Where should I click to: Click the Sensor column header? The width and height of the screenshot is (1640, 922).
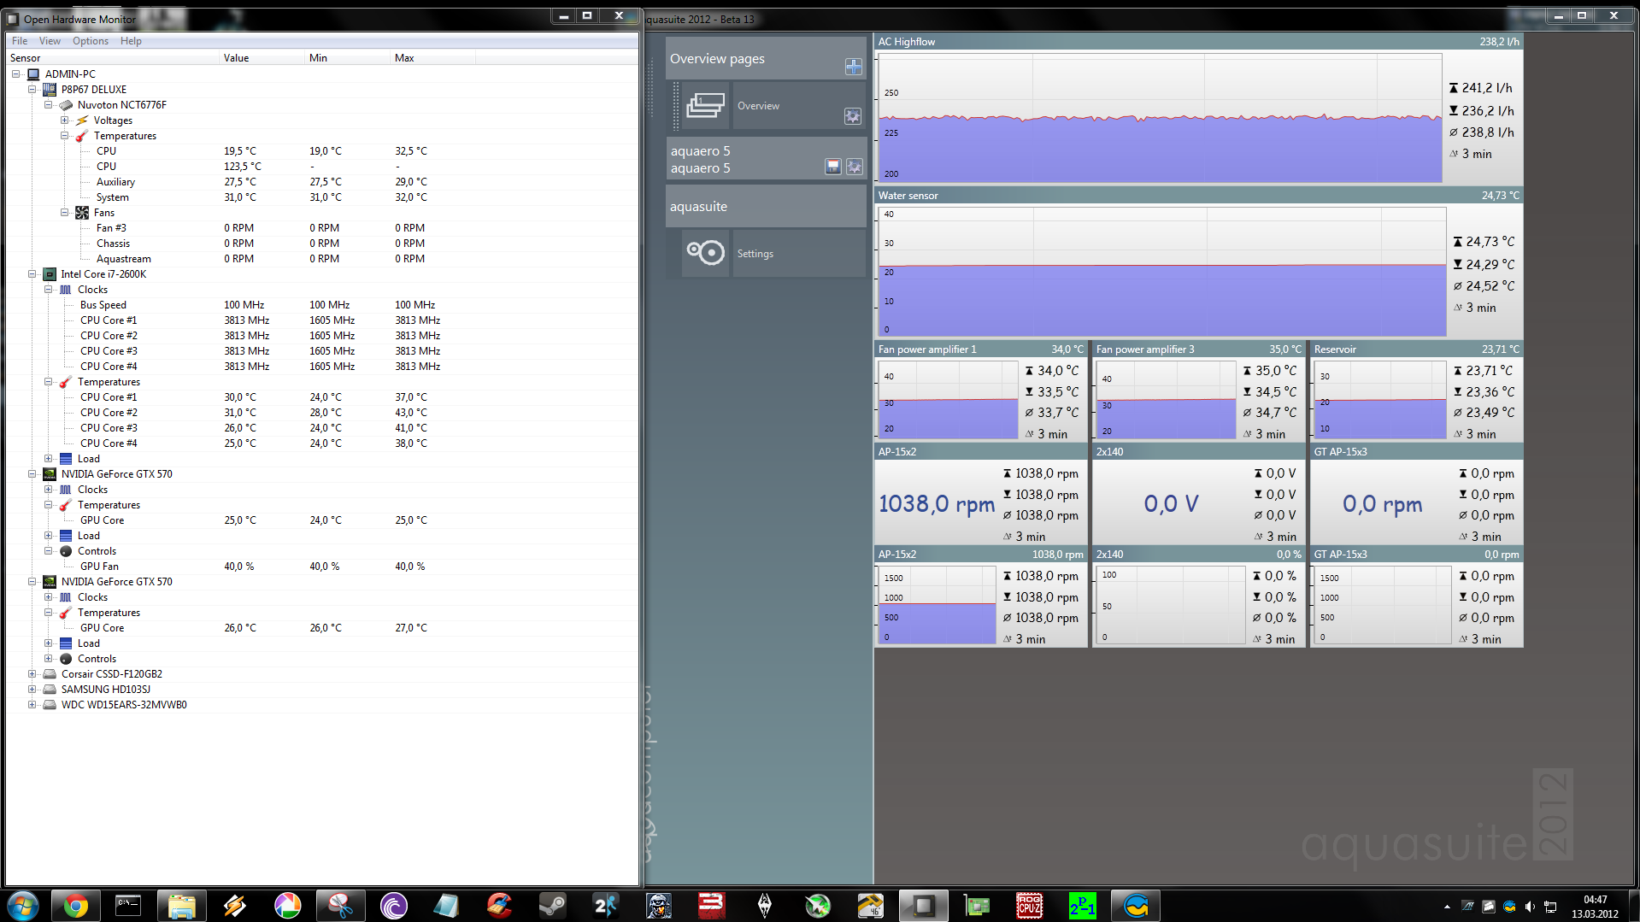[x=113, y=58]
